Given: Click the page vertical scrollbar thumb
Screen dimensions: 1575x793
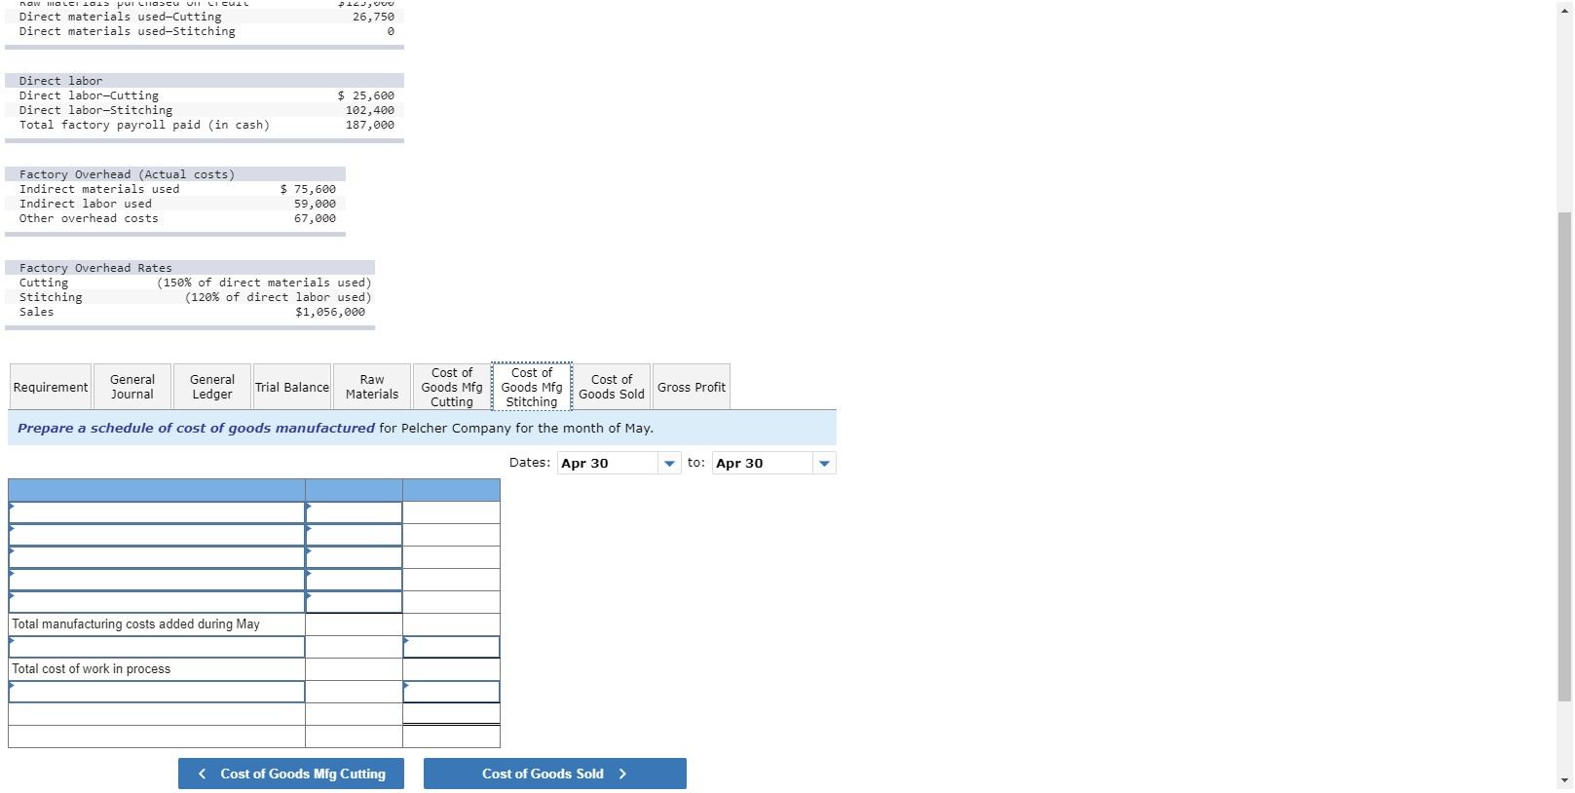Looking at the screenshot, I should (x=1564, y=456).
